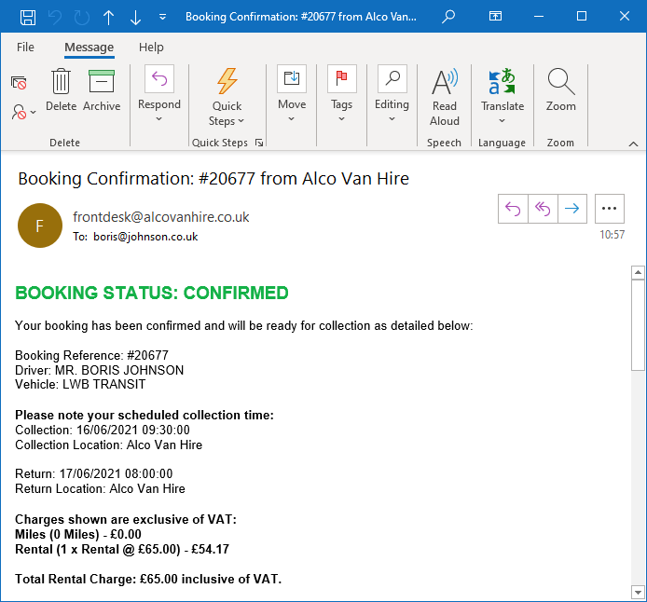Click "Miles (0 Miles) - £0.00" line
Image resolution: width=647 pixels, height=602 pixels.
pyautogui.click(x=78, y=534)
